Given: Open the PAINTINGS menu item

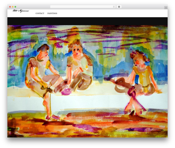Looking at the screenshot, I should [52, 13].
